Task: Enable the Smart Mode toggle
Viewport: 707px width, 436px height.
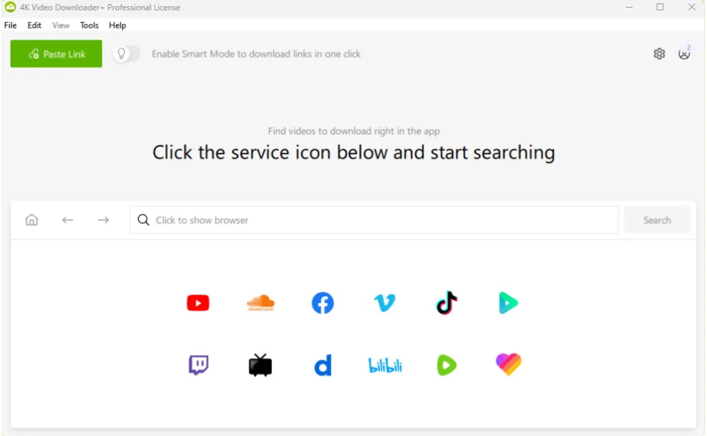Action: [127, 54]
